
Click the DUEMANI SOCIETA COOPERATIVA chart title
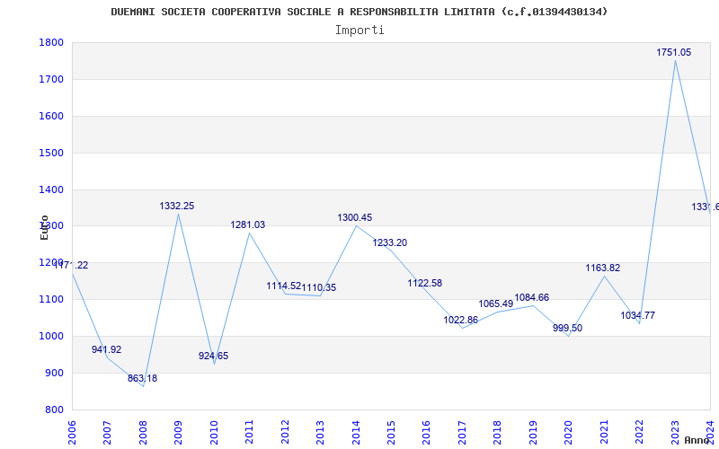359,12
